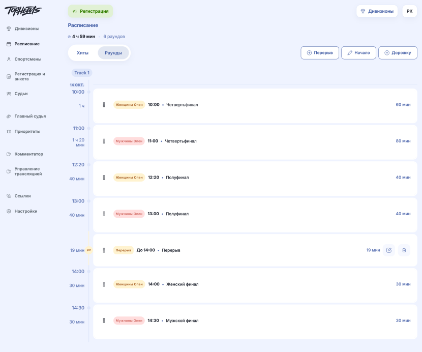
Task: Add a break with Перерыв button
Action: [x=320, y=53]
